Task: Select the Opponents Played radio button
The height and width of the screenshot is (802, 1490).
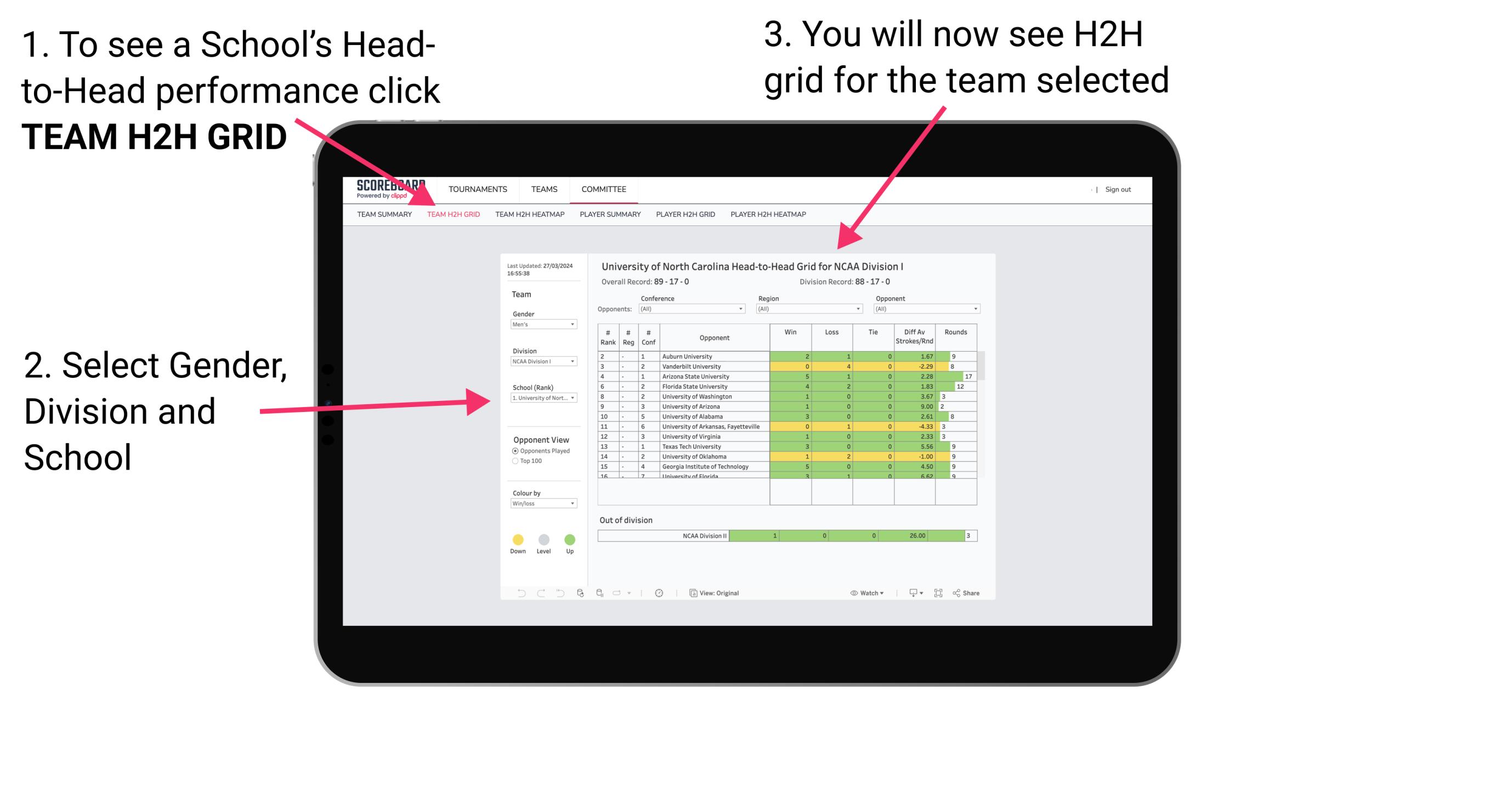Action: (513, 450)
